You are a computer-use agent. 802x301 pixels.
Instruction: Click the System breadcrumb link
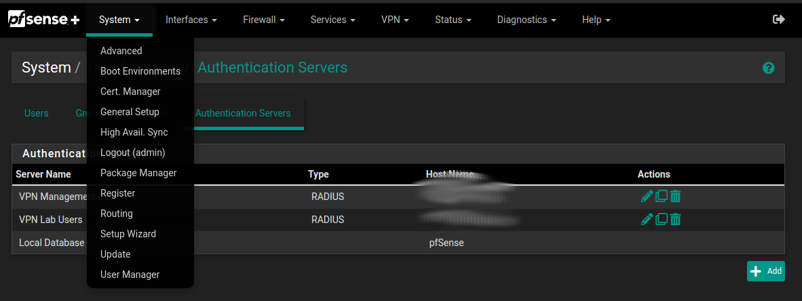(46, 68)
